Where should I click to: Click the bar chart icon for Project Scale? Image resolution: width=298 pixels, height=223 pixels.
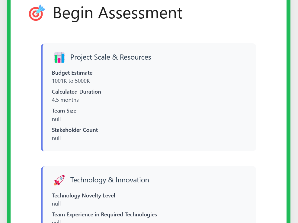pos(59,57)
